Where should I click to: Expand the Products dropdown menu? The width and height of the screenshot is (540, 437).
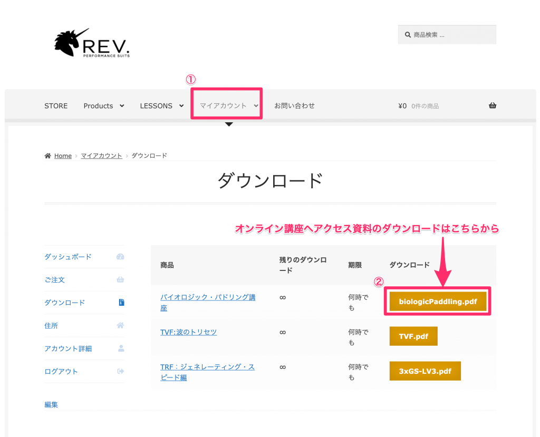coord(103,106)
